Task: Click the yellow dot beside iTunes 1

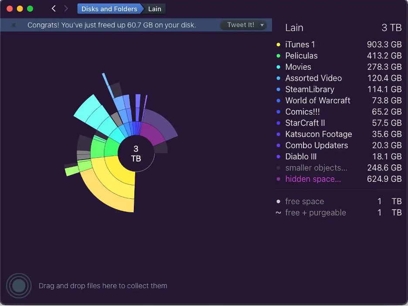Action: (279, 44)
